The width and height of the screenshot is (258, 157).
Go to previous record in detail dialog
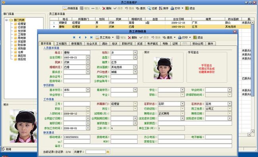80,38
